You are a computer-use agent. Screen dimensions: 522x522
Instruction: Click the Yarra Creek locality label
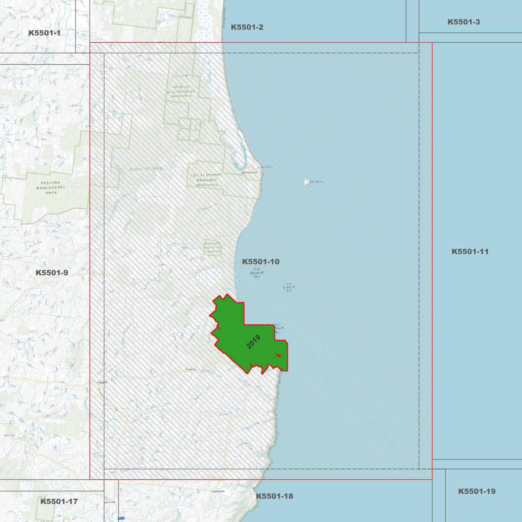pos(218,491)
